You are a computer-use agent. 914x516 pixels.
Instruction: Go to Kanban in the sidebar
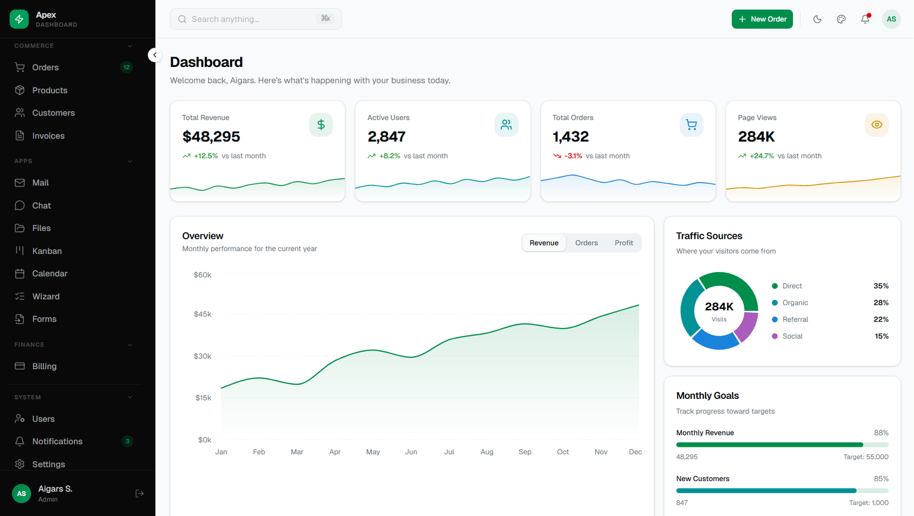tap(74, 251)
